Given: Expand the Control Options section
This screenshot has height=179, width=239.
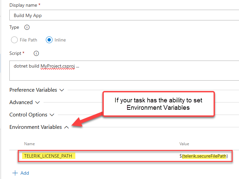Looking at the screenshot, I should coord(32,115).
